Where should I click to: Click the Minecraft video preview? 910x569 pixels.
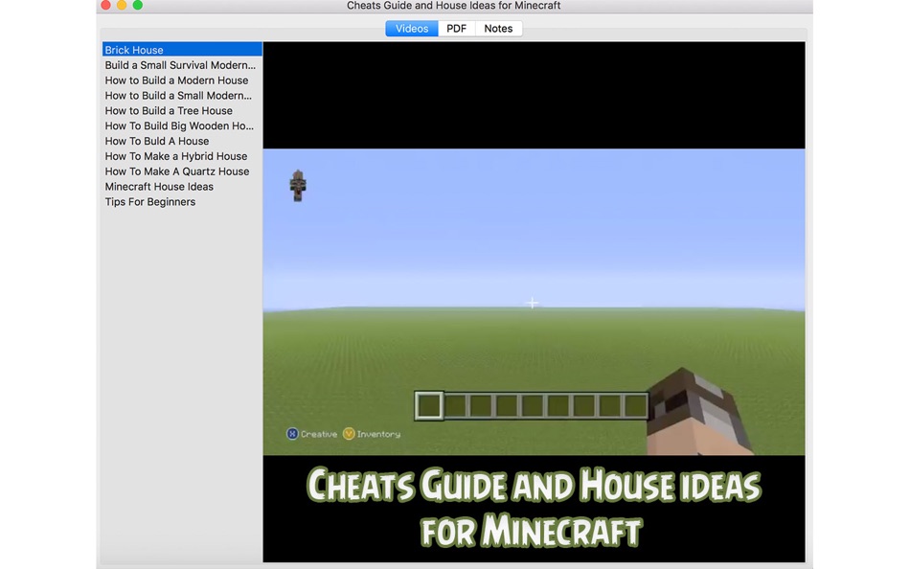(534, 302)
